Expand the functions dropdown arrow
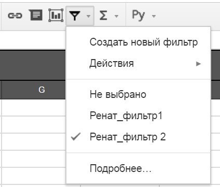Screen dimensions: 220x187 pos(116,16)
